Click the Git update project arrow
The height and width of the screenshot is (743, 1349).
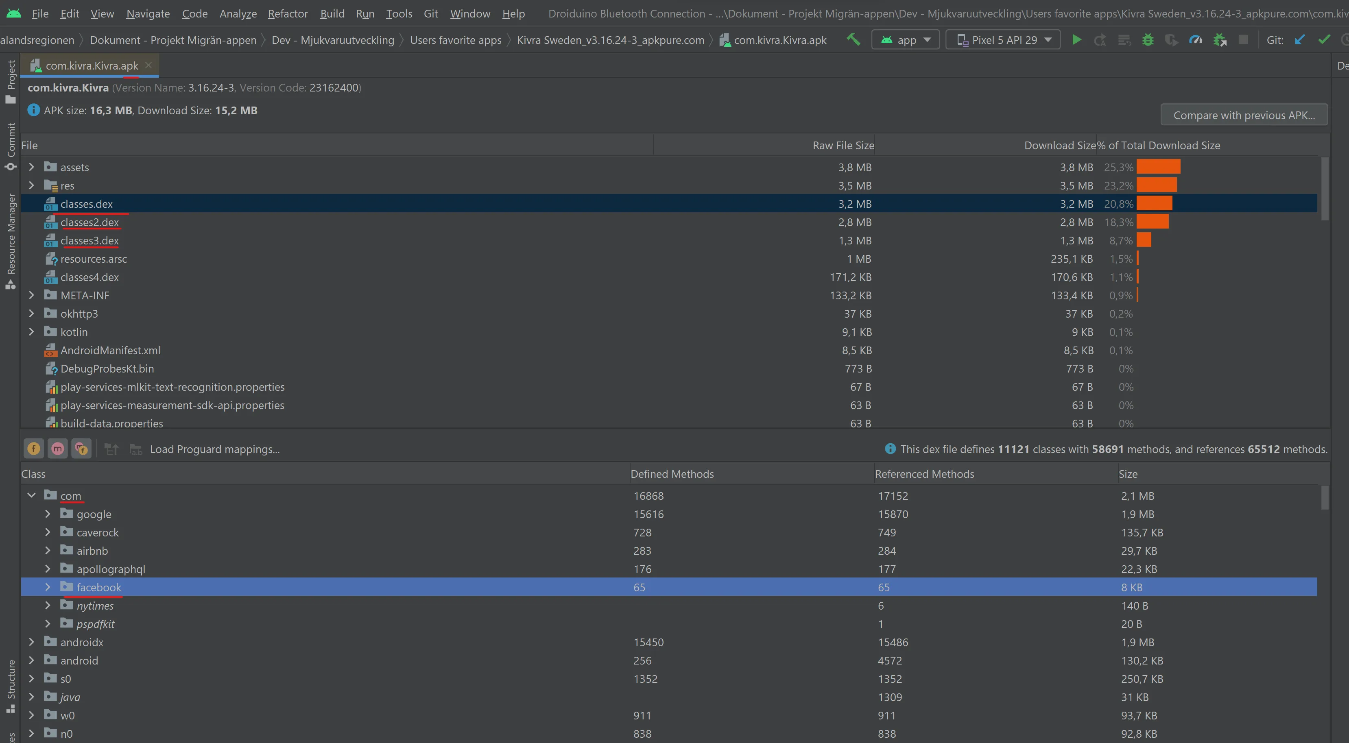(x=1299, y=40)
